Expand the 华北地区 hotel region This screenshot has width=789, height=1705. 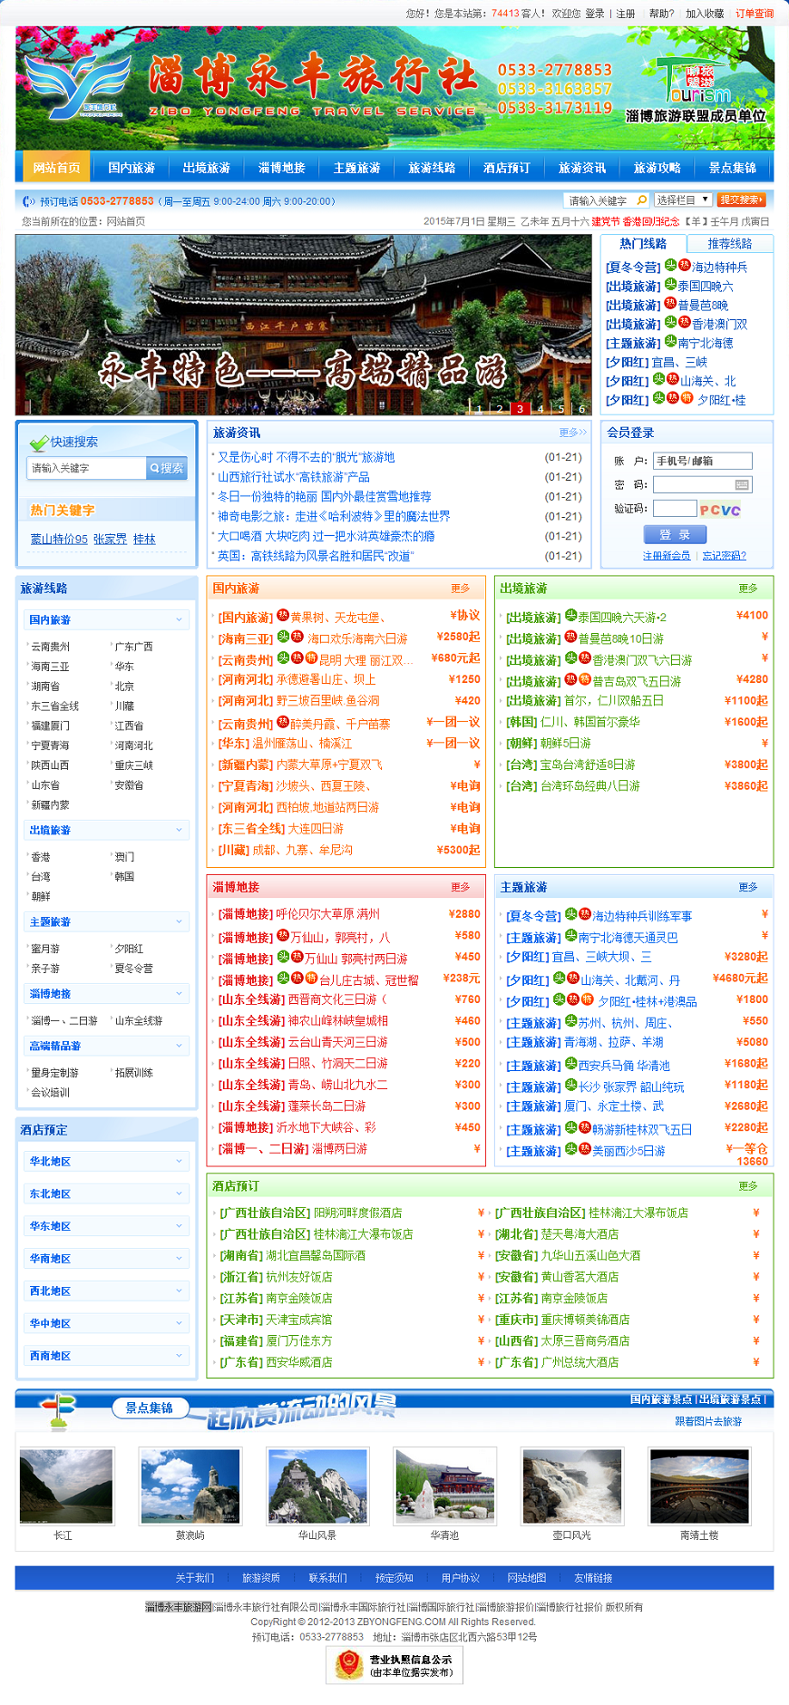[106, 1162]
